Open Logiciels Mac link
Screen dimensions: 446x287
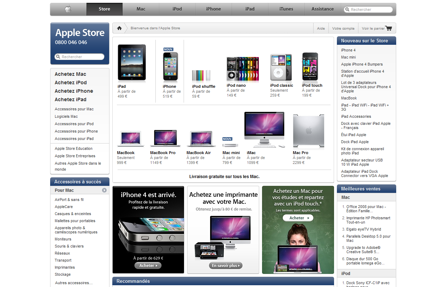pos(66,116)
